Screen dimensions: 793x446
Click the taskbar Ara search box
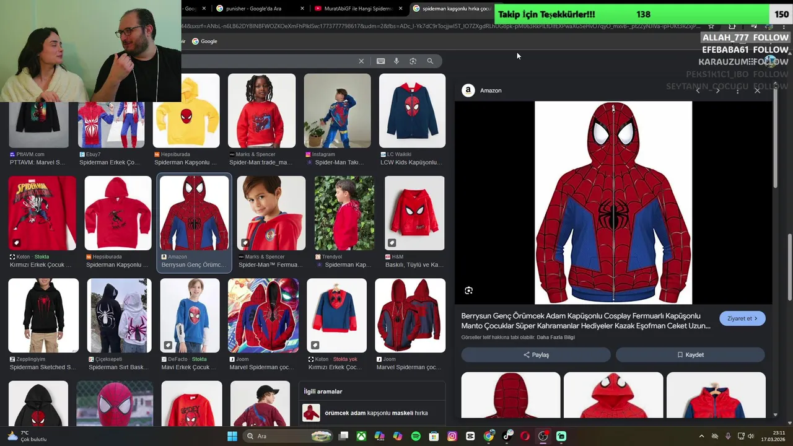coord(288,436)
